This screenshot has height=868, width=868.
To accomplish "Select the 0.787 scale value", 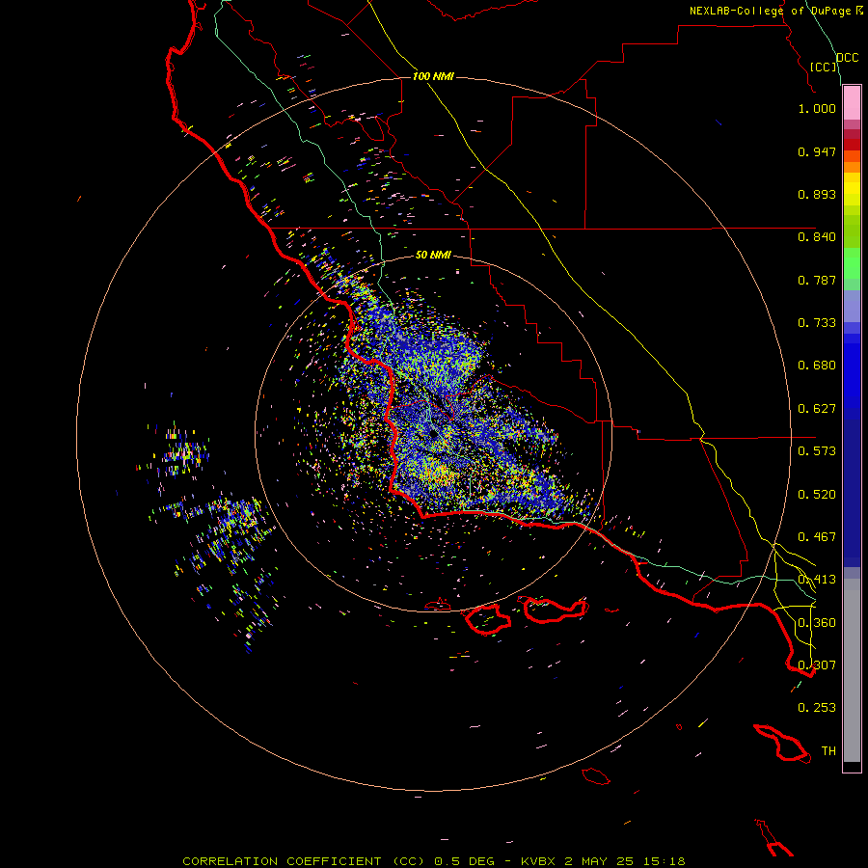I will click(817, 280).
